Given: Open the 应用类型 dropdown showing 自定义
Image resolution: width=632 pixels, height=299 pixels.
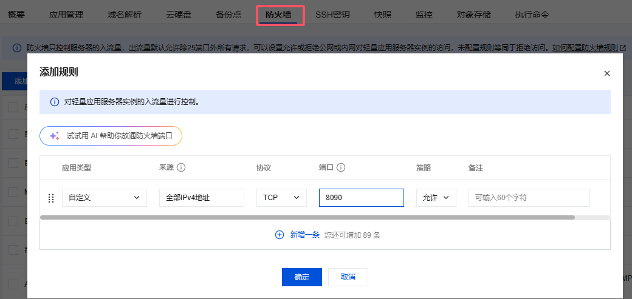Looking at the screenshot, I should pyautogui.click(x=104, y=198).
